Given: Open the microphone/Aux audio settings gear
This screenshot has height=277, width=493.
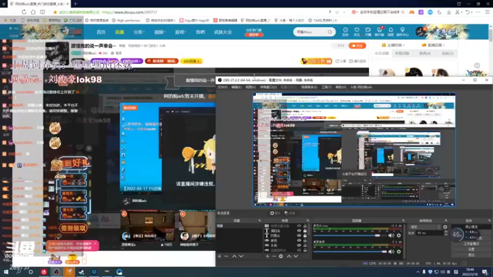Looking at the screenshot, I should [x=399, y=236].
